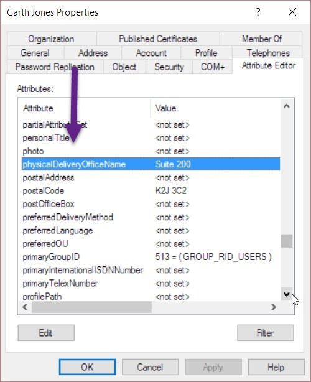Open the Member Of tab

[x=262, y=39]
